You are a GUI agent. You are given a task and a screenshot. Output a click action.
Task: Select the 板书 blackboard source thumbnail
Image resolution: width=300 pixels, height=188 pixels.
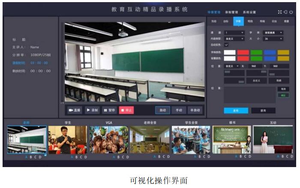[x=232, y=140]
